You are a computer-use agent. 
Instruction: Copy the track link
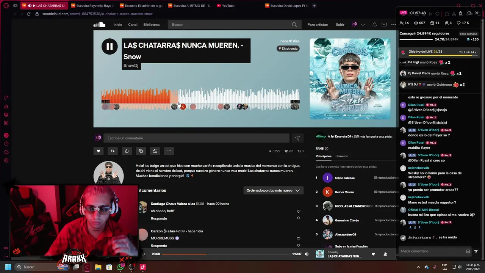tap(141, 151)
